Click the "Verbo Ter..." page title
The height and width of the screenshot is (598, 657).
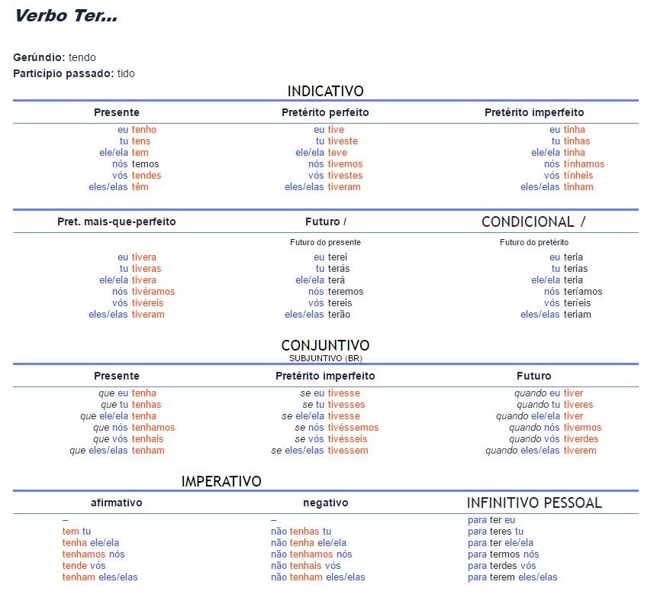pyautogui.click(x=66, y=16)
